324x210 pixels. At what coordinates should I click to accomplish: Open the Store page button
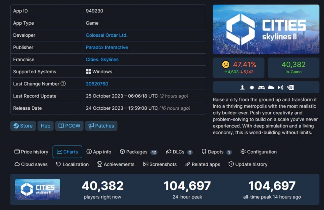pyautogui.click(x=23, y=126)
